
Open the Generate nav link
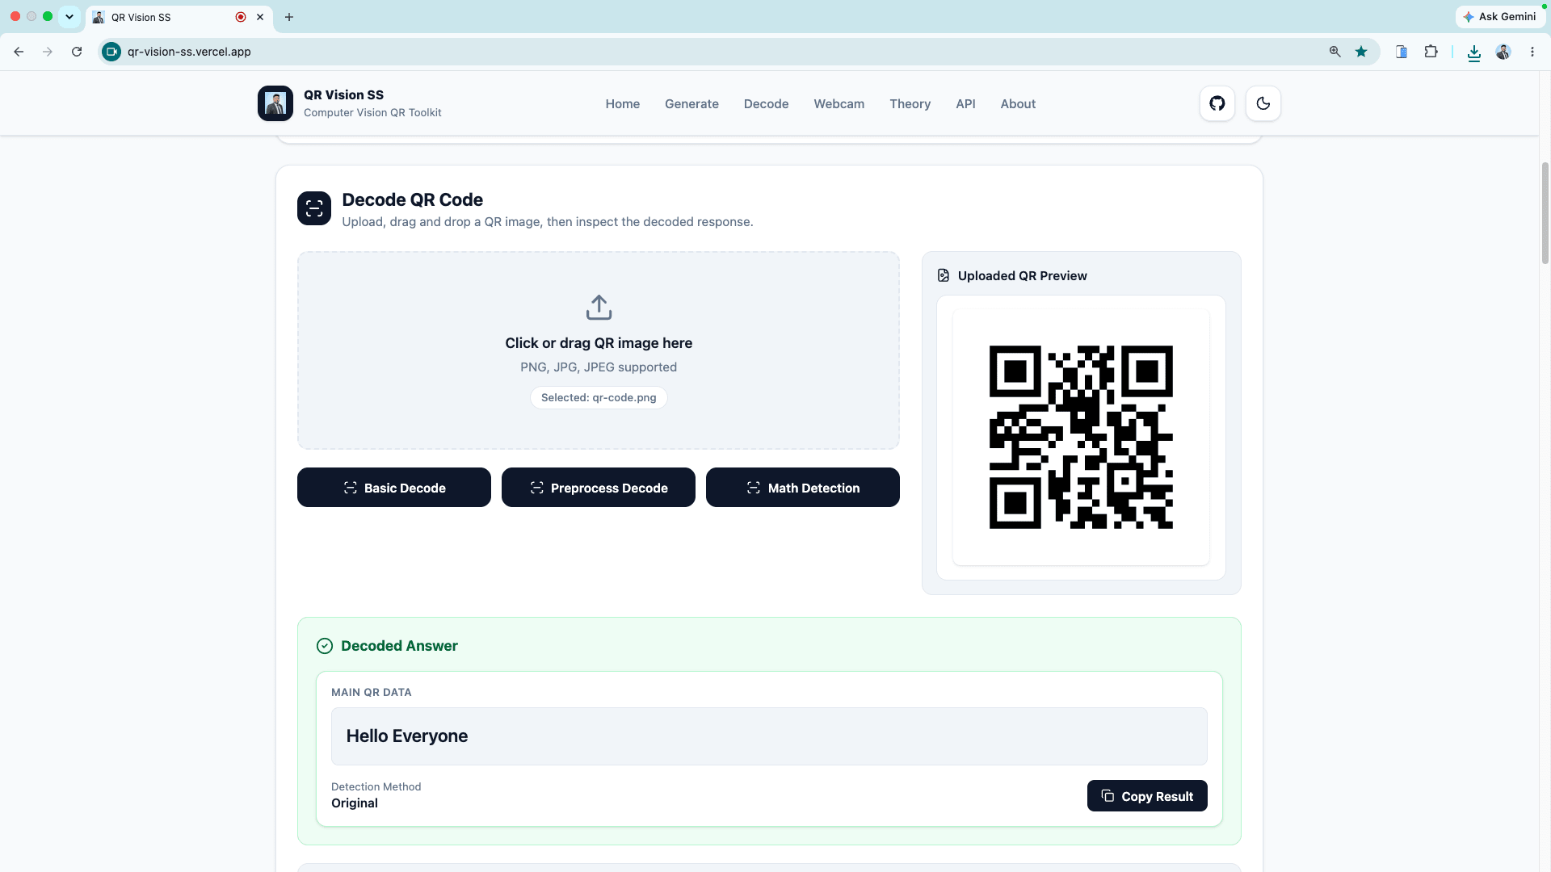(691, 104)
